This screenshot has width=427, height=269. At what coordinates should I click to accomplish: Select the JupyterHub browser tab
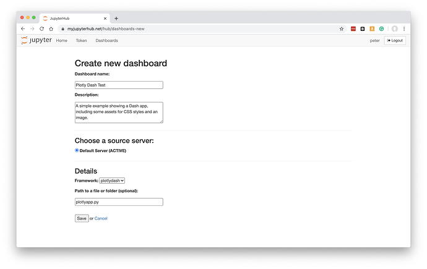(75, 19)
